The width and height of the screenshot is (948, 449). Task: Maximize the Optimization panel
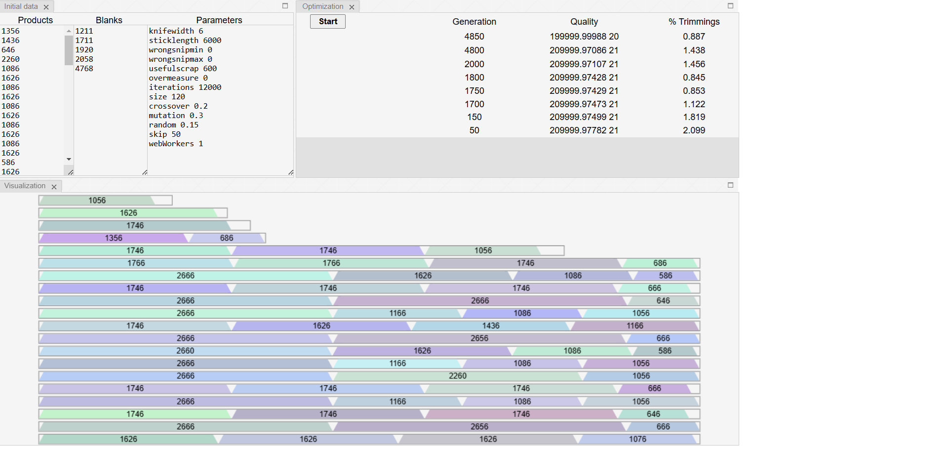pos(730,6)
